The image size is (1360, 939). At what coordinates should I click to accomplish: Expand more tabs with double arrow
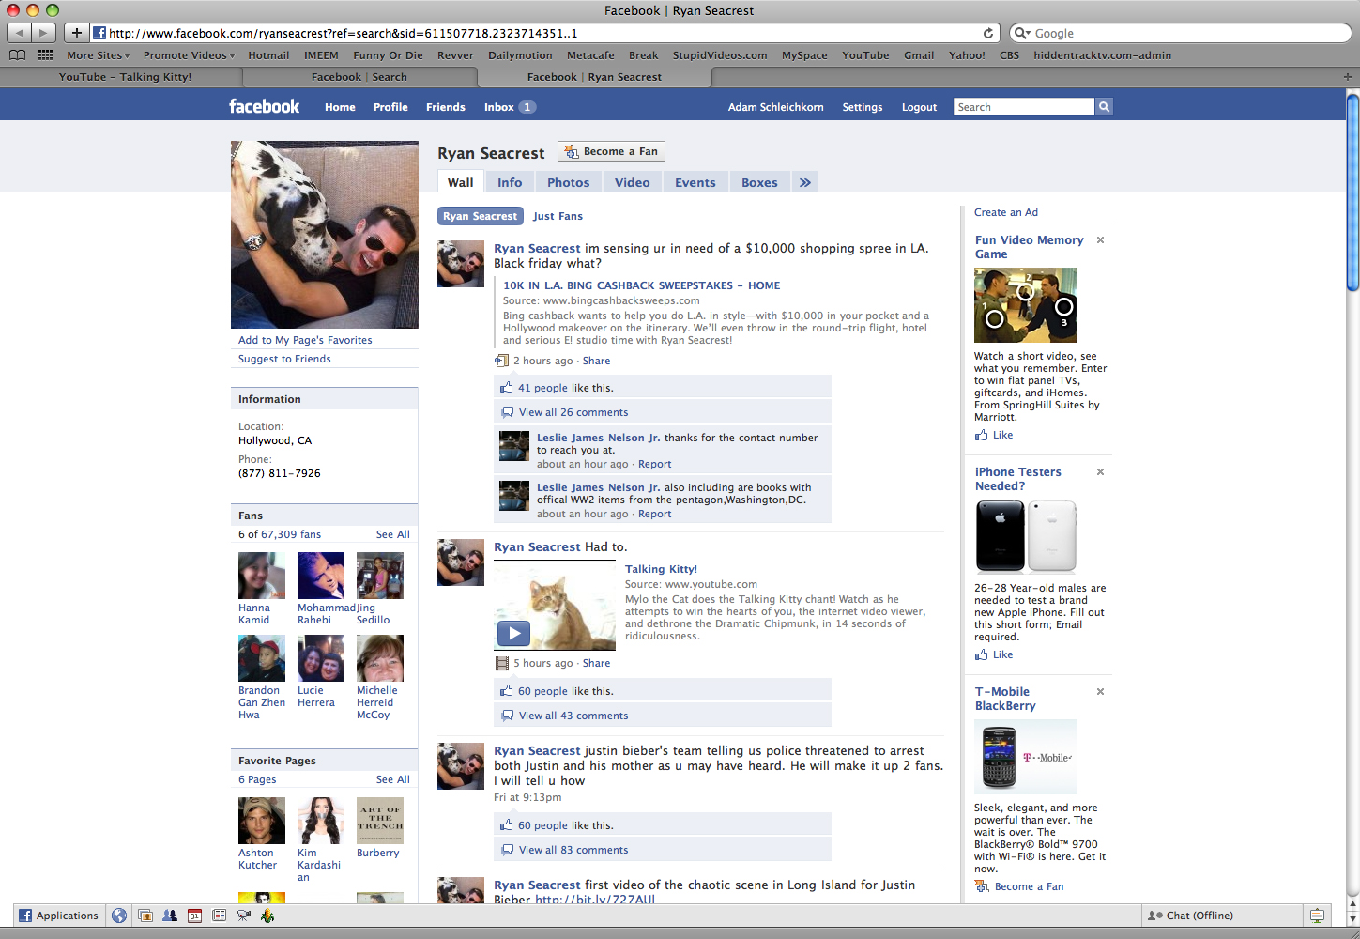(x=804, y=182)
